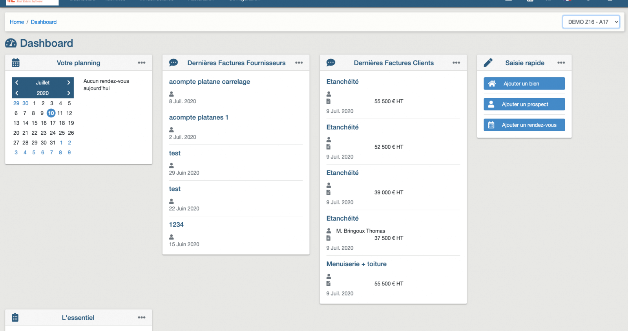Click the clipboard icon next to L'essentiel

click(15, 318)
